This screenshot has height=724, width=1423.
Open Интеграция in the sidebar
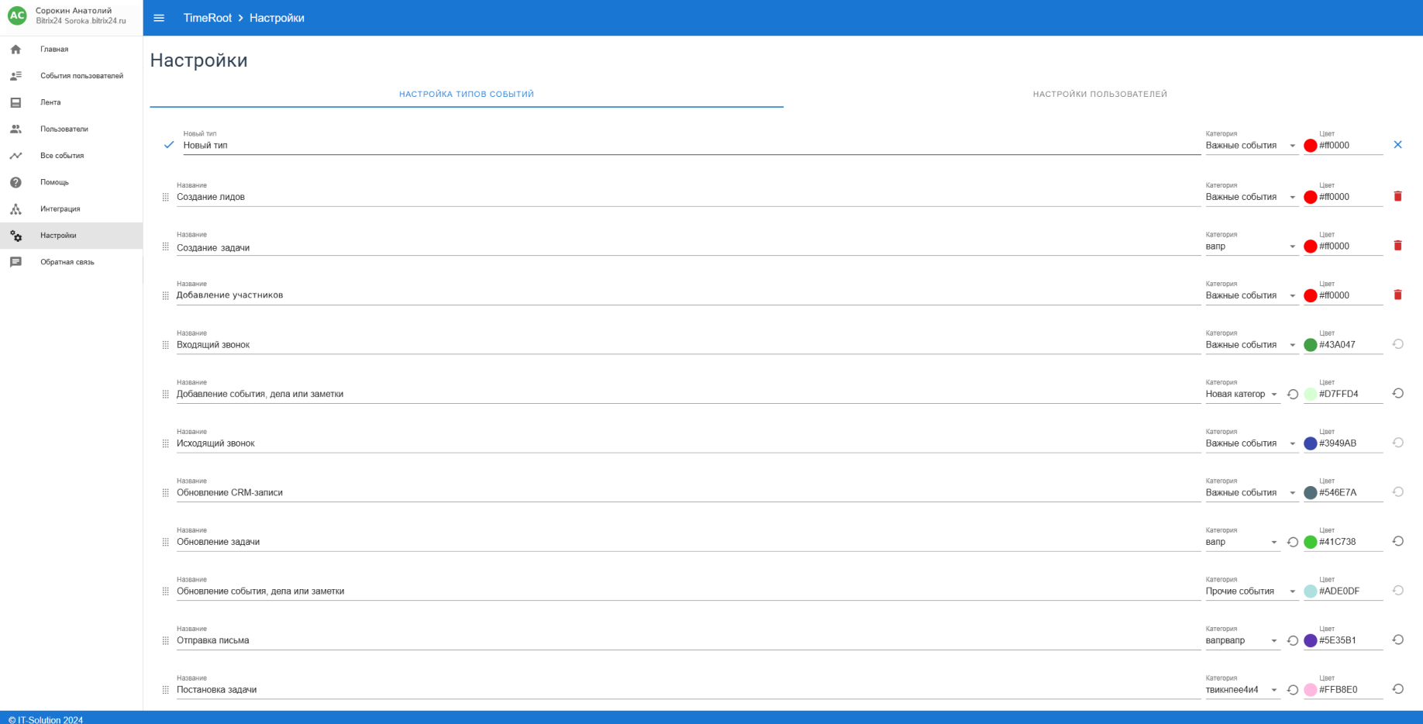(71, 209)
